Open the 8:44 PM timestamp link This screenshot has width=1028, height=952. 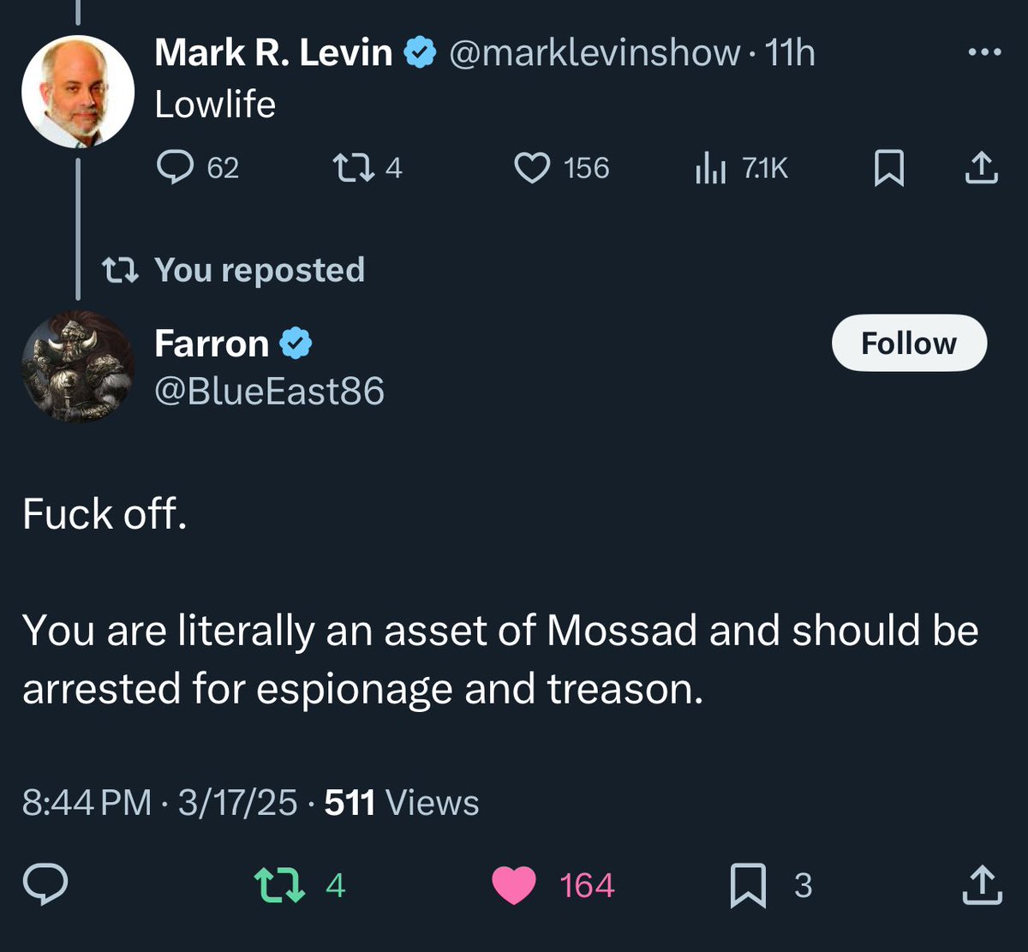(86, 804)
